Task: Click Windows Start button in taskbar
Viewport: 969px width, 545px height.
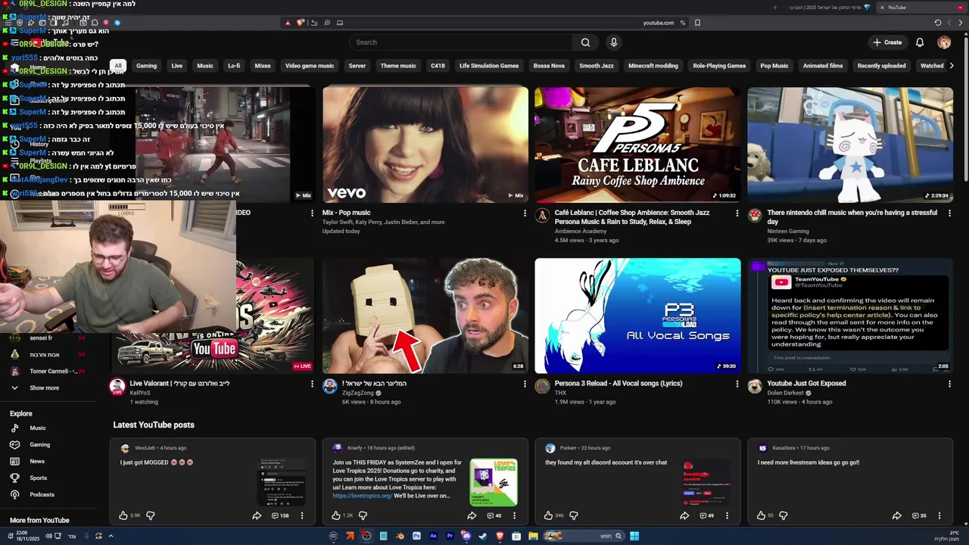Action: (x=634, y=536)
